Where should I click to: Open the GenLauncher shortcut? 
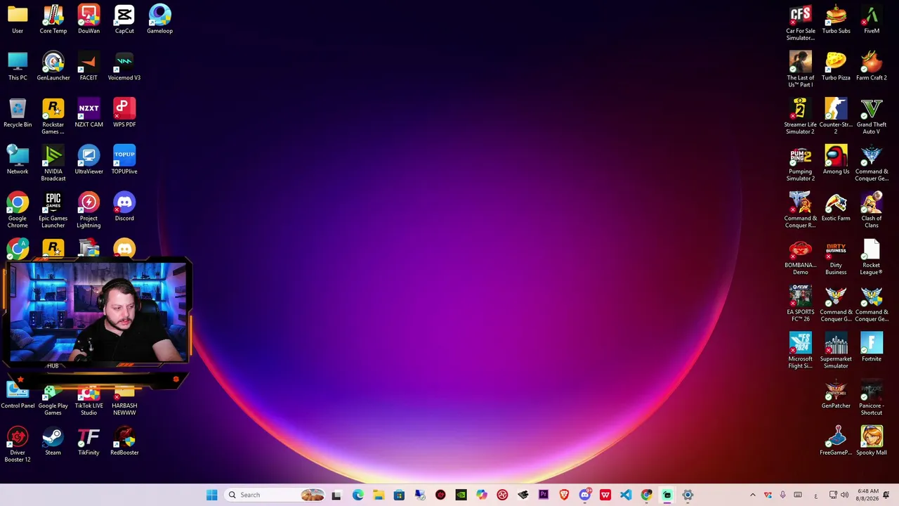pos(53,66)
